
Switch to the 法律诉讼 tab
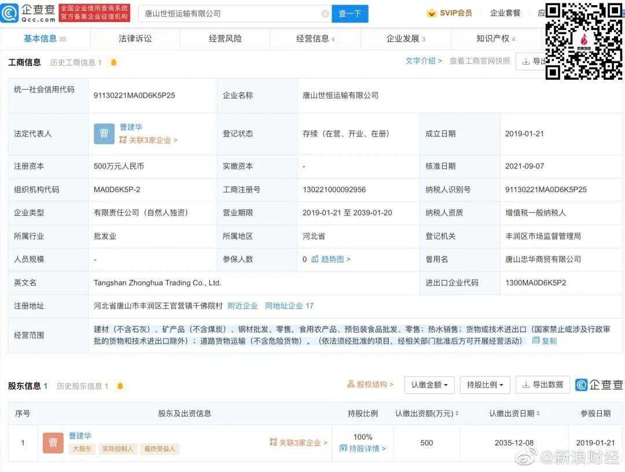(x=135, y=39)
